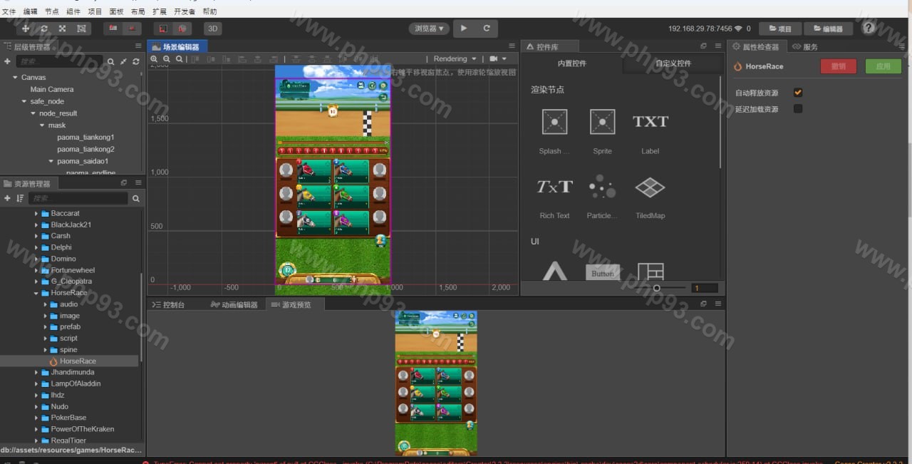Image resolution: width=912 pixels, height=464 pixels.
Task: Select the rotate transform tool
Action: click(44, 29)
